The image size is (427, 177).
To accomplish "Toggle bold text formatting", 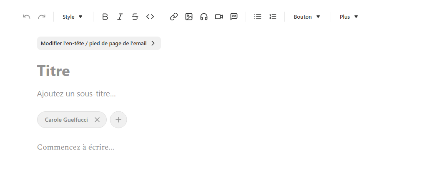I will coord(105,17).
